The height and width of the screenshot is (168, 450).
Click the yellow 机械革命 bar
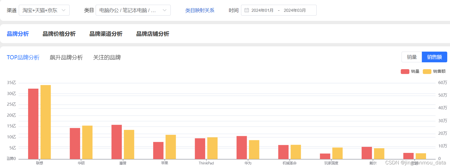click(x=296, y=152)
